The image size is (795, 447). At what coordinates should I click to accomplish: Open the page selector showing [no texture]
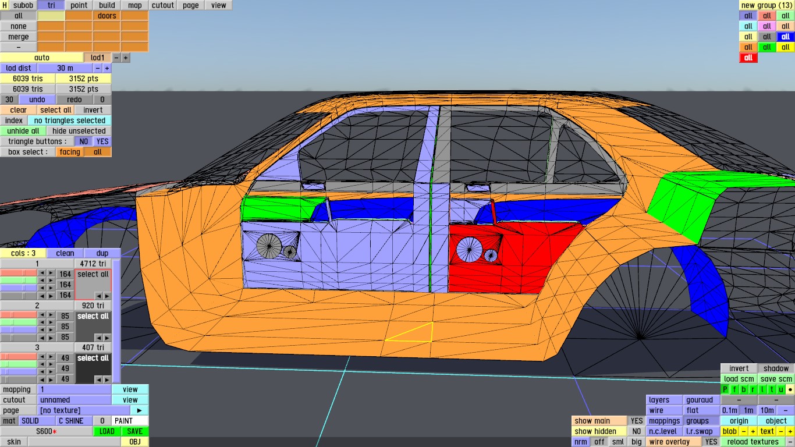tap(84, 410)
